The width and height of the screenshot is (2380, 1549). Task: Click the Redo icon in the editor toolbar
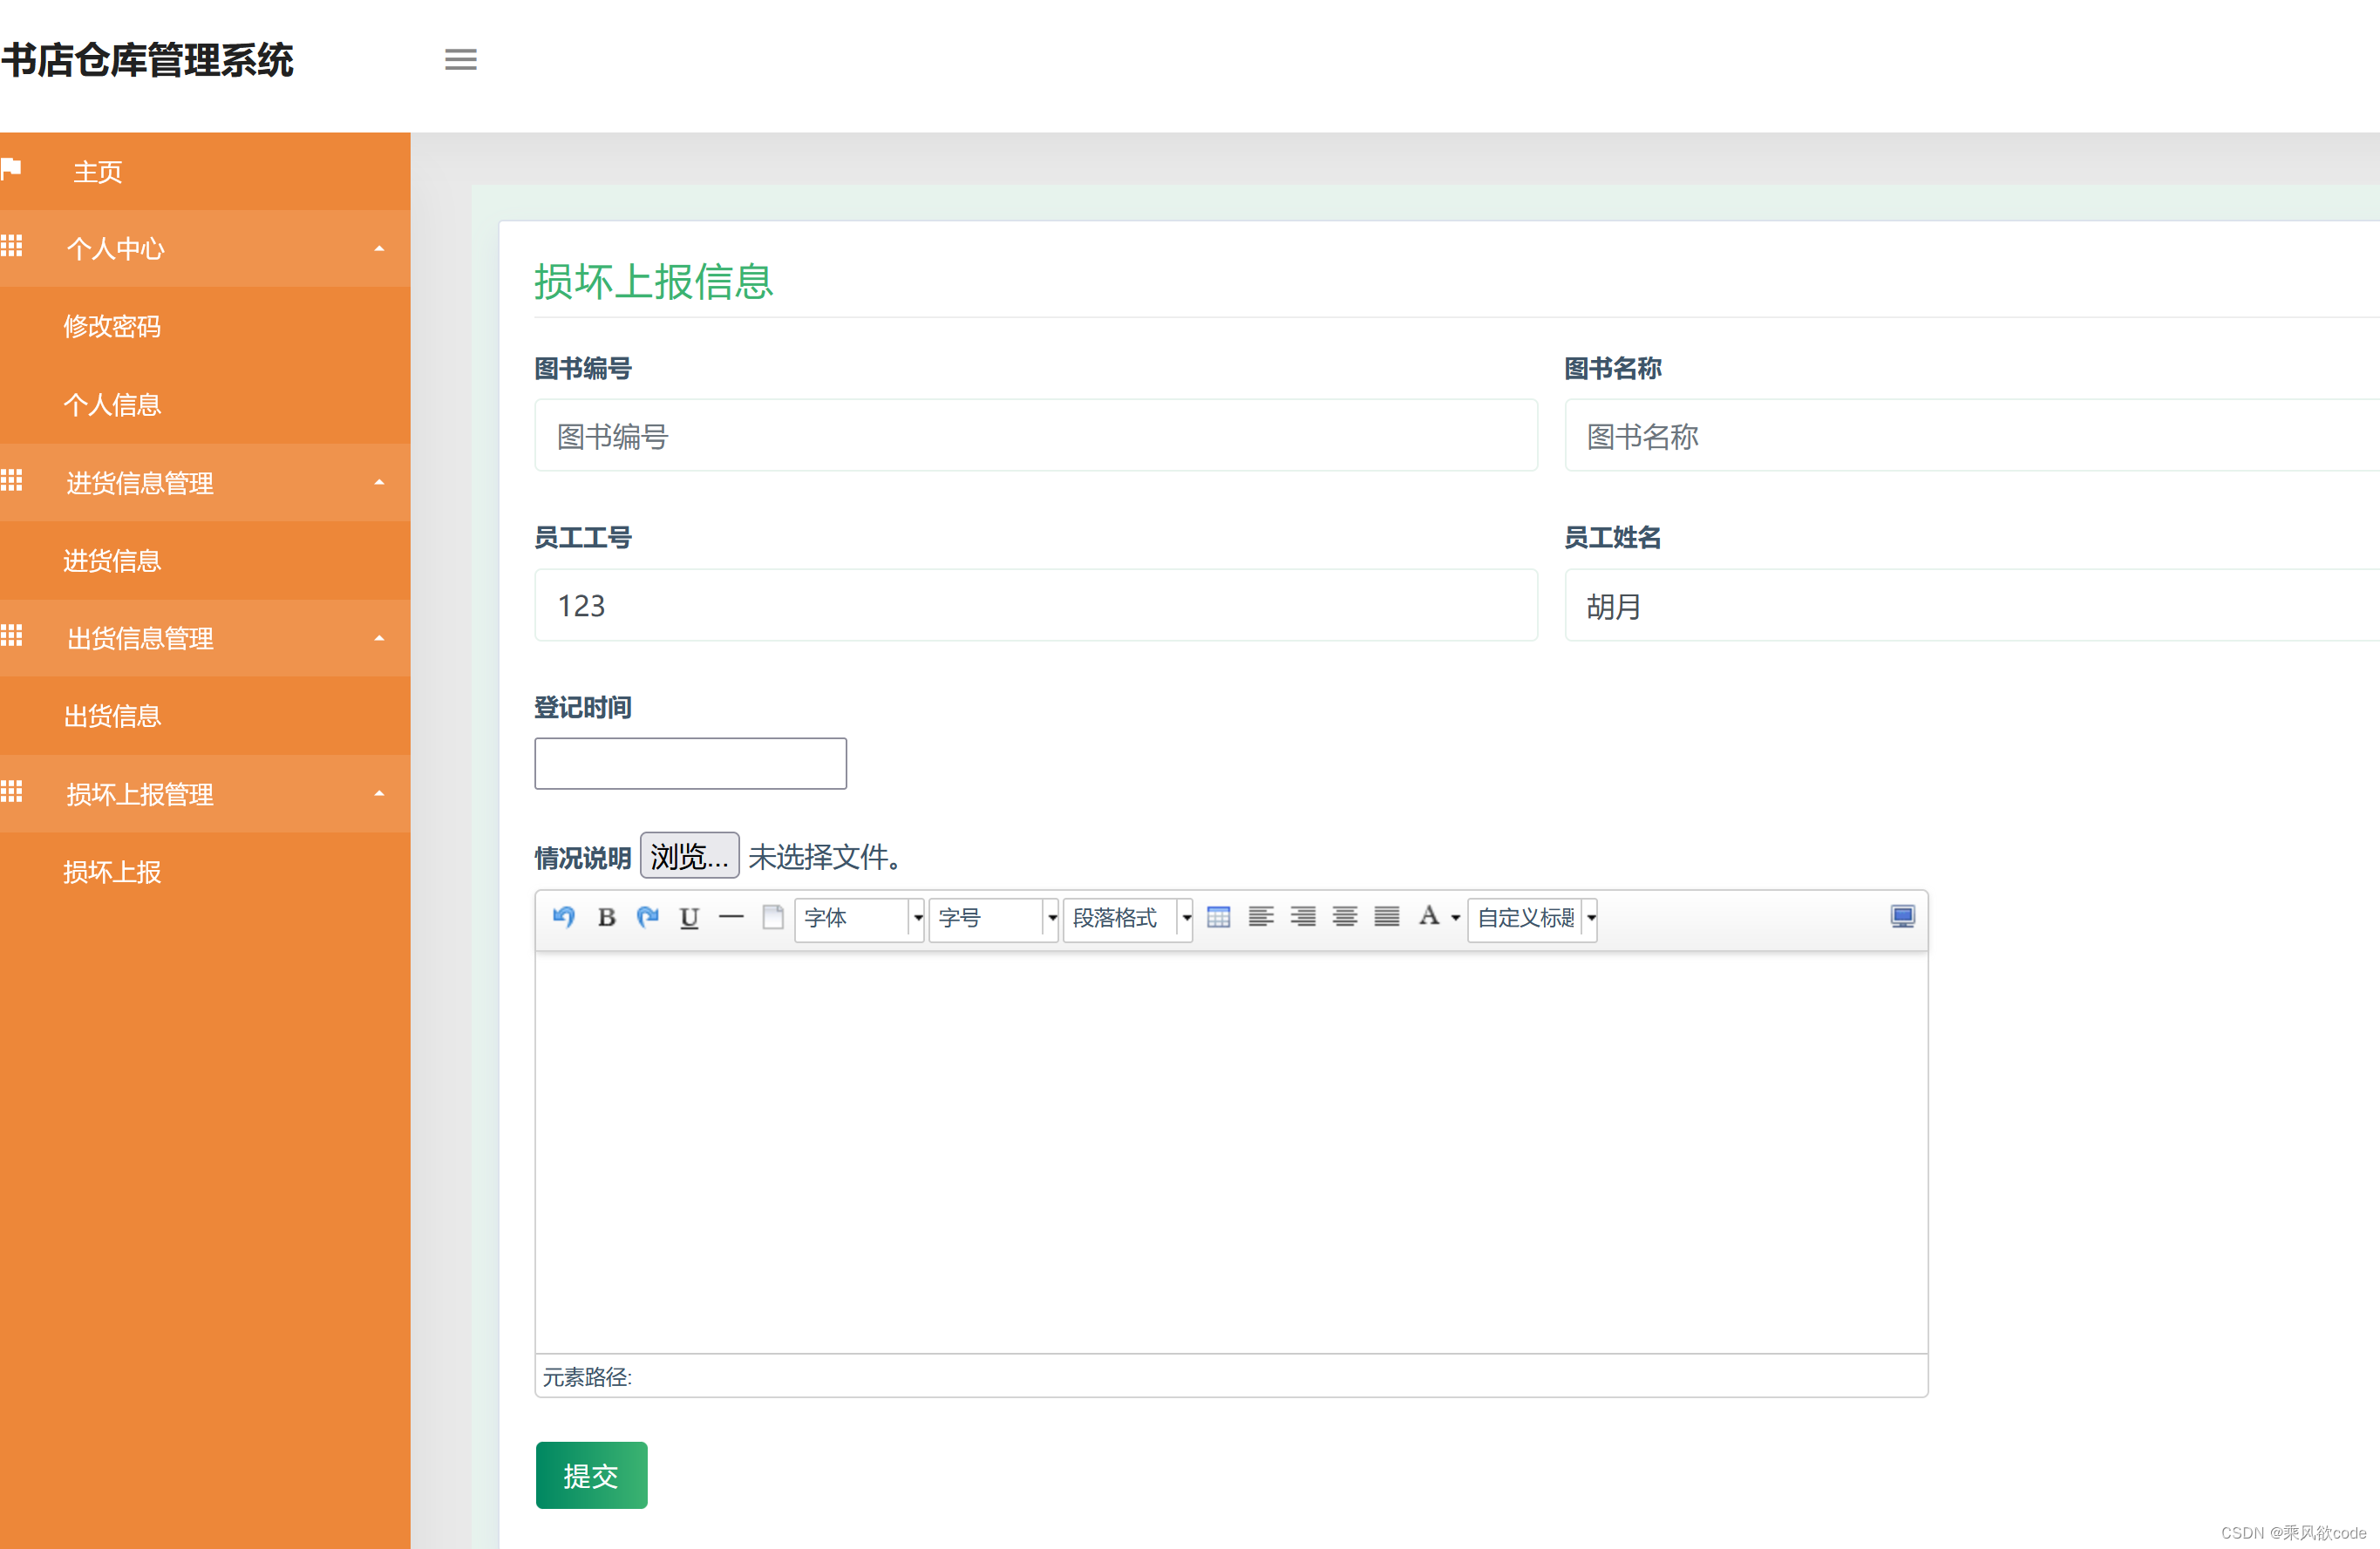[x=648, y=918]
